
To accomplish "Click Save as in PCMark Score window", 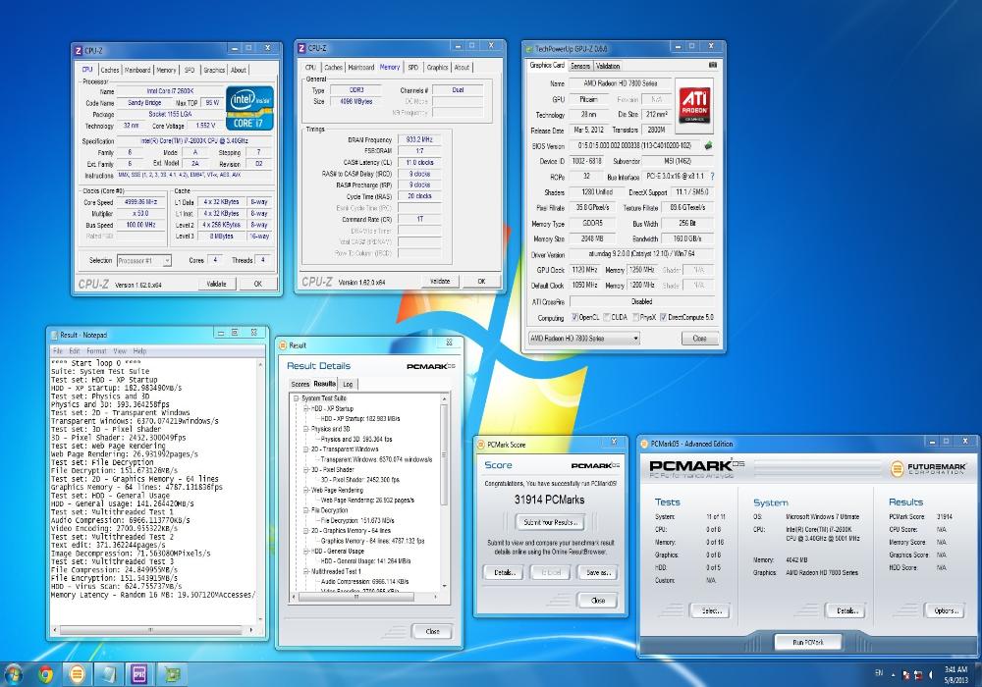I will [597, 572].
